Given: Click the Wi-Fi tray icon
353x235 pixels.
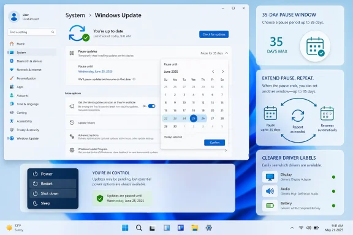Looking at the screenshot, I should click(301, 228).
